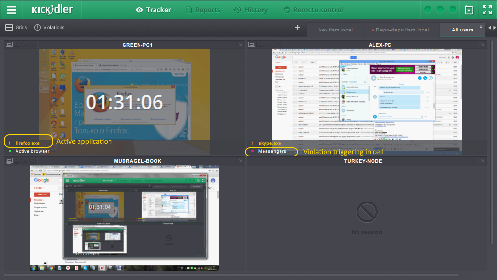Select the All users tab
The image size is (497, 280).
click(x=463, y=30)
